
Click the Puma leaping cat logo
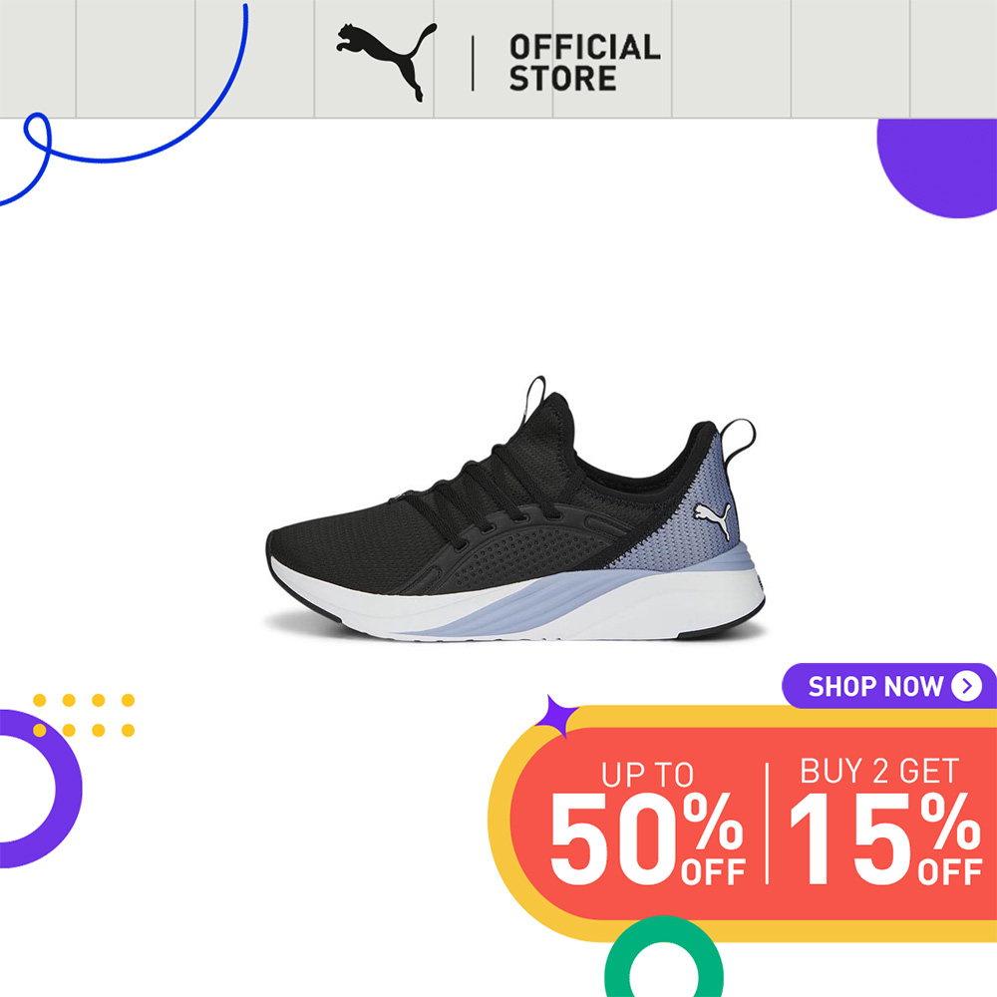(x=387, y=62)
